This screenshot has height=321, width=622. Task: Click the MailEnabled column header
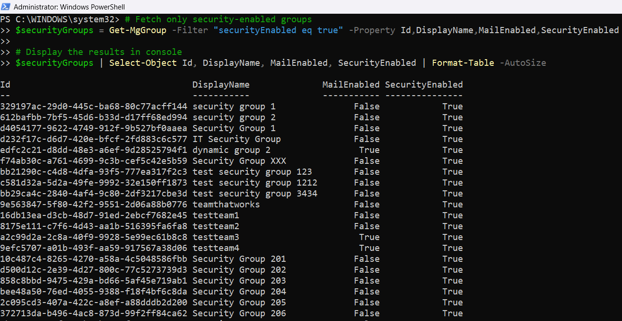[x=351, y=85]
